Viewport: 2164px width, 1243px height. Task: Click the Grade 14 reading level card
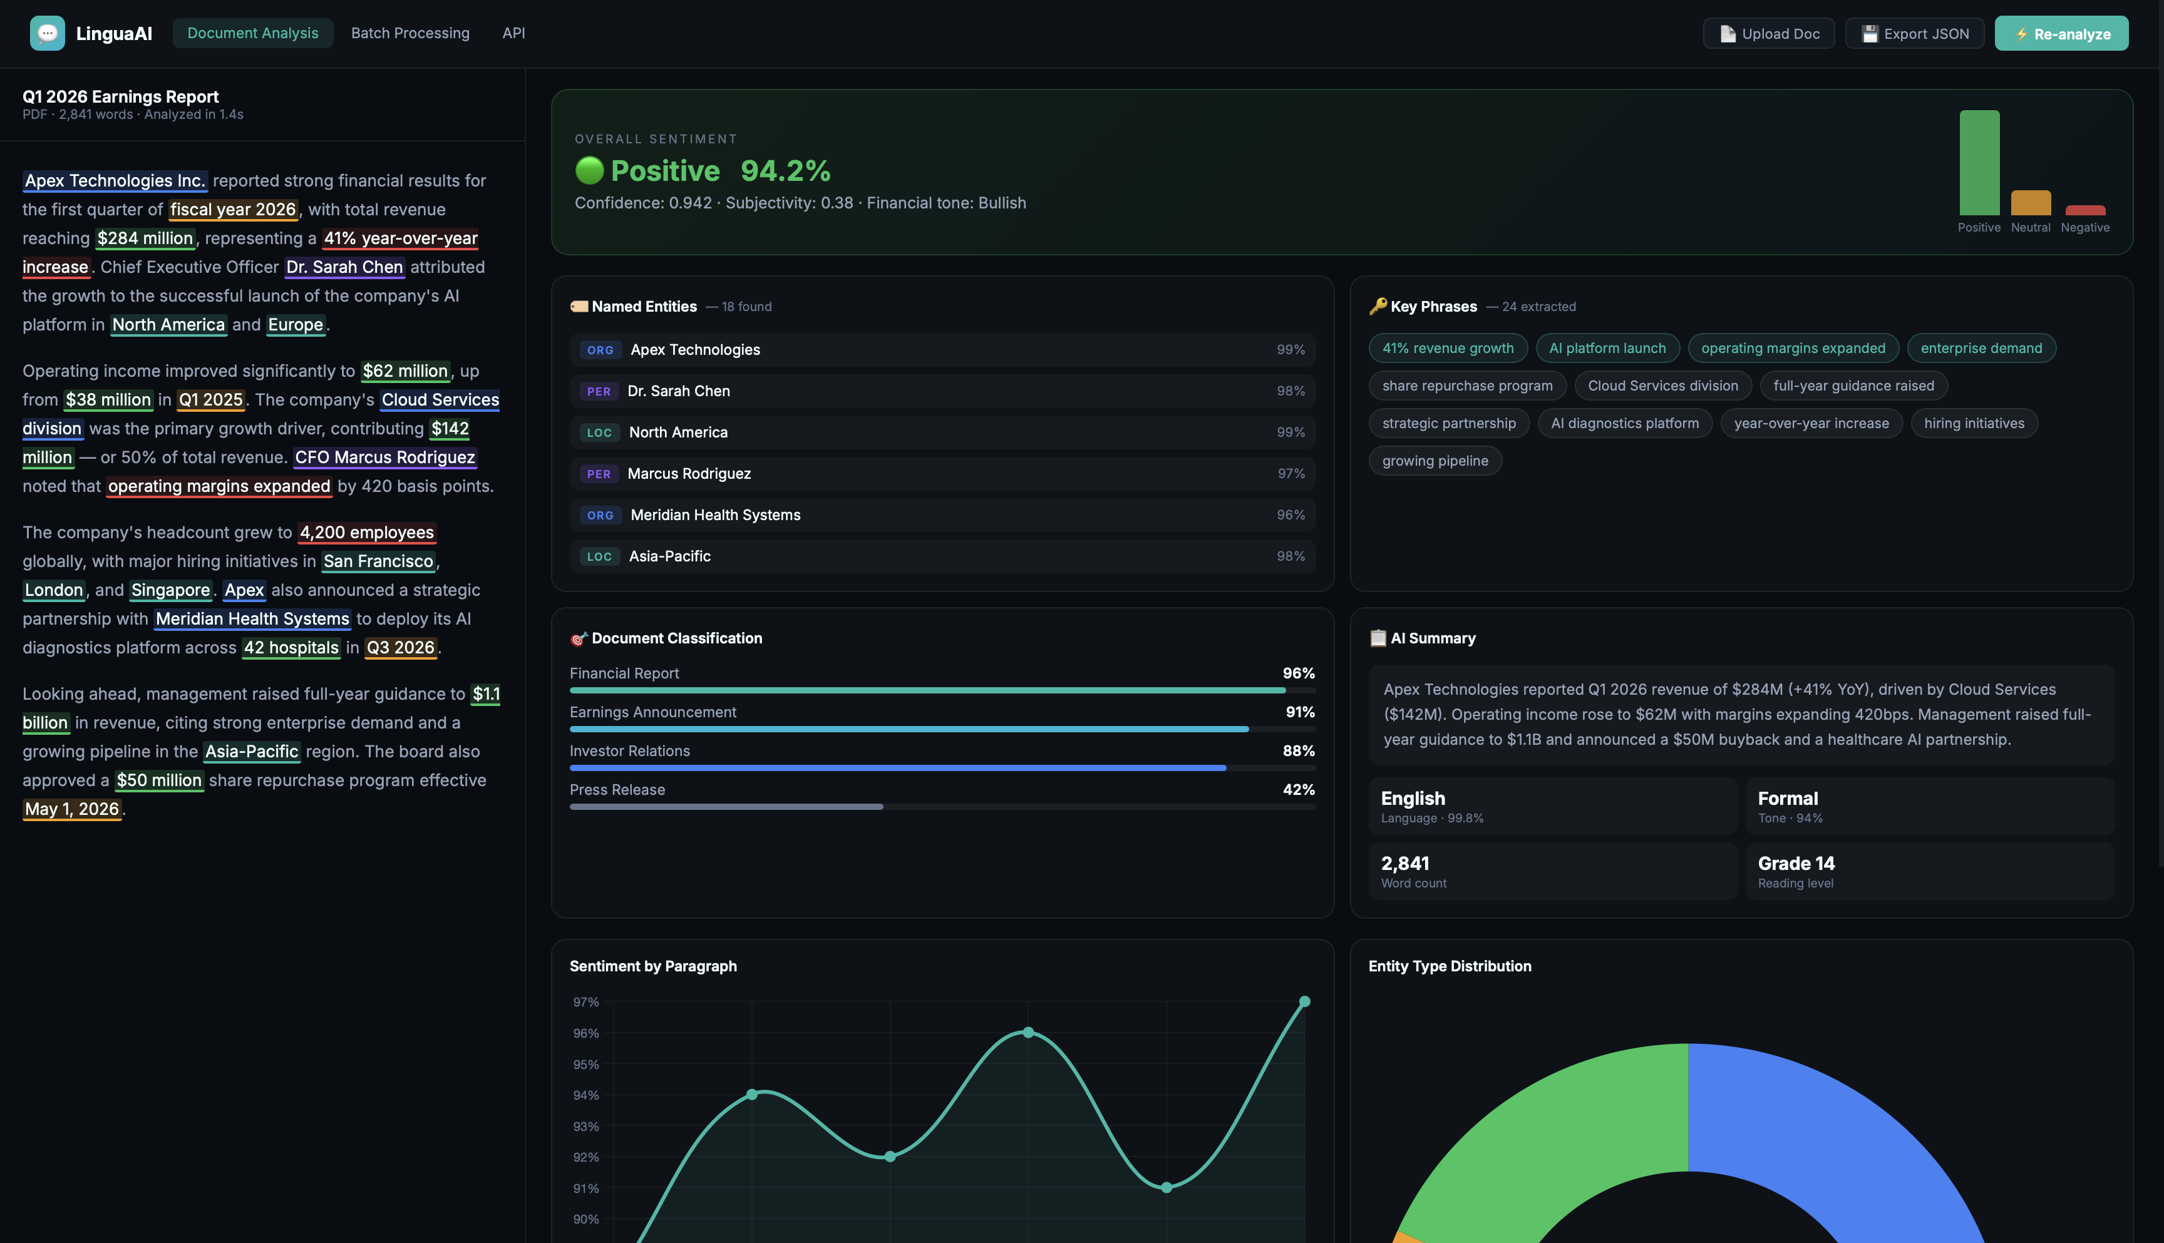click(x=1930, y=872)
